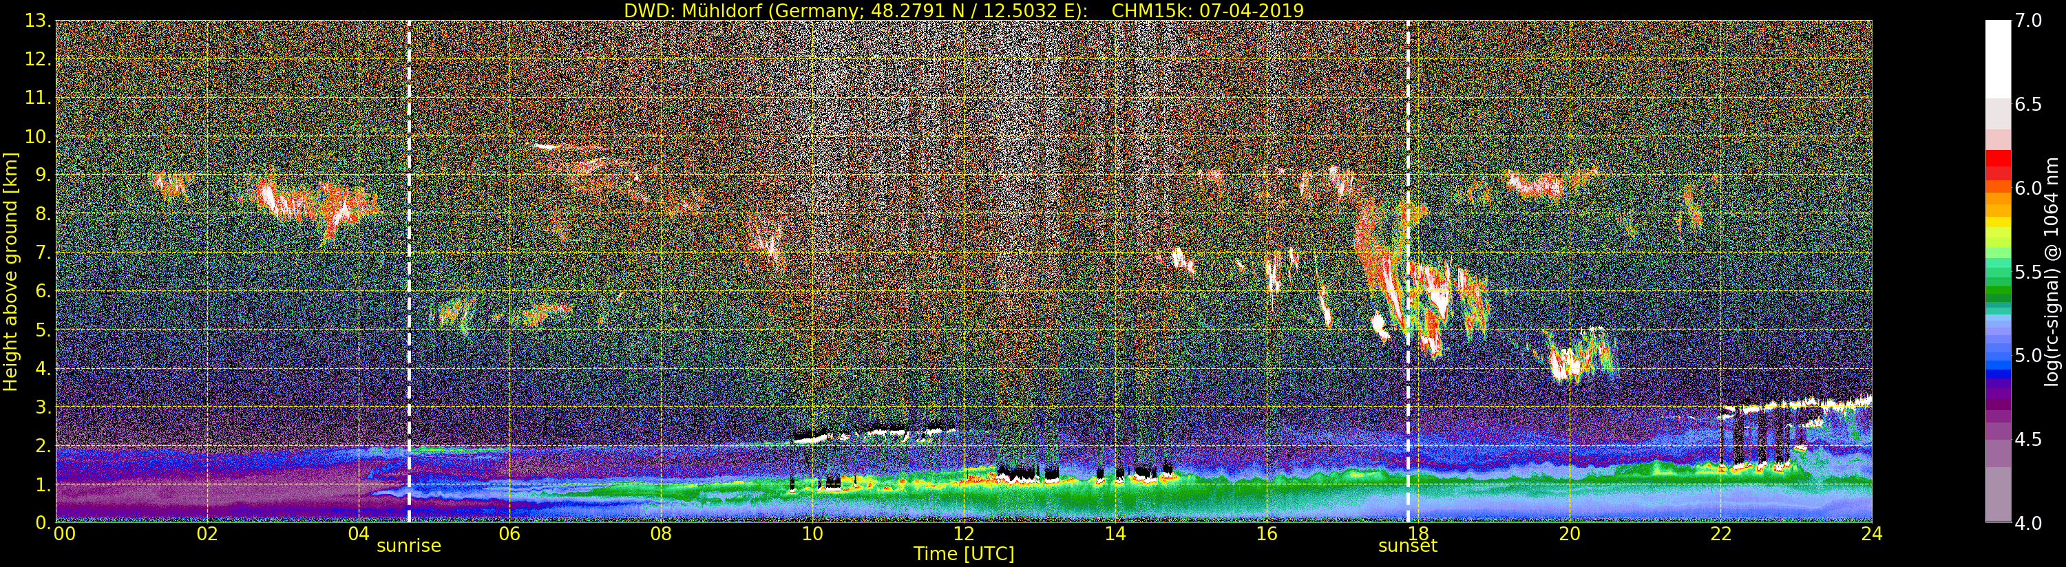Click height axis tick '5.'
Screen dimensions: 2066x567
click(x=43, y=330)
